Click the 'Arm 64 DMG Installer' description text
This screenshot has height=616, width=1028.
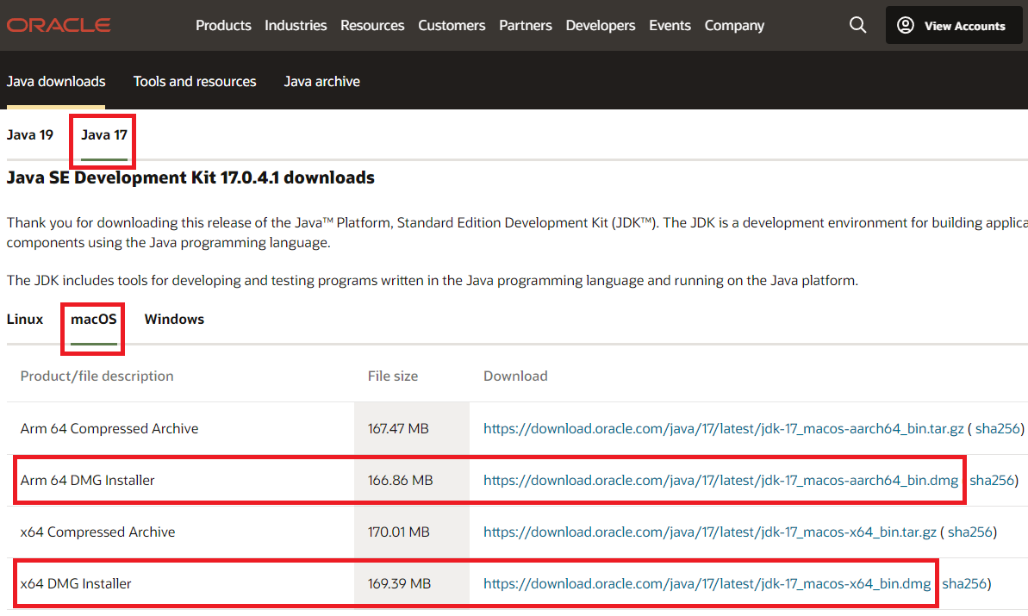point(87,481)
